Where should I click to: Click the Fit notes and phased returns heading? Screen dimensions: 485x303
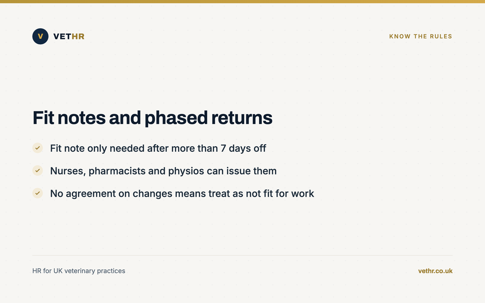tap(152, 118)
